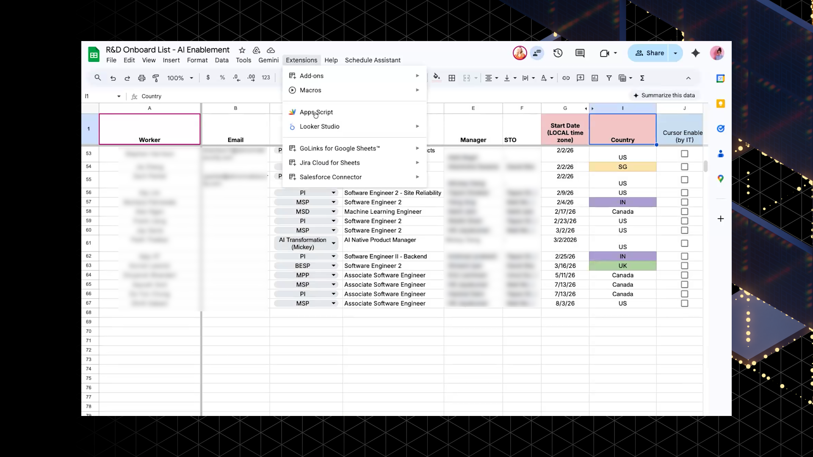Open the Data menu
The height and width of the screenshot is (457, 813).
[x=221, y=60]
